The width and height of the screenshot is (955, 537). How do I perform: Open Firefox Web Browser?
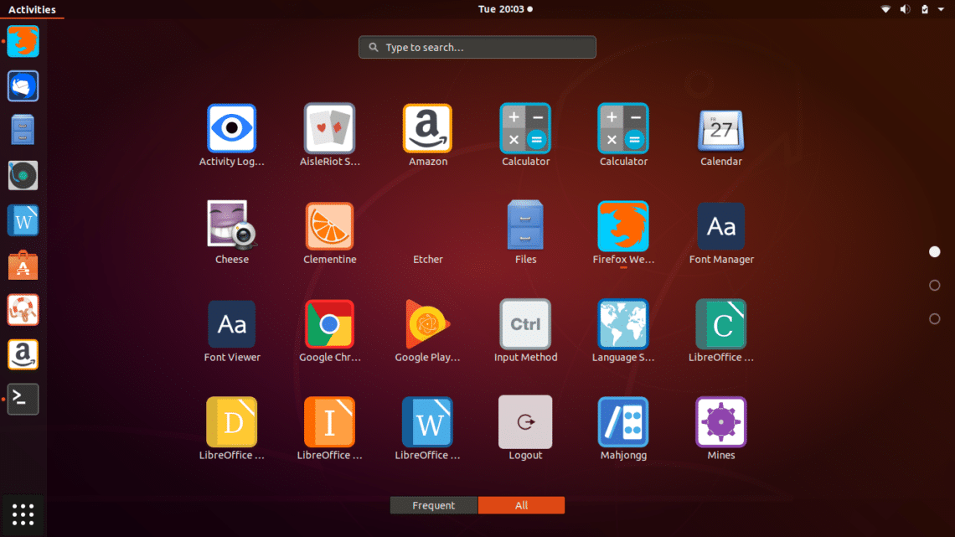tap(623, 226)
